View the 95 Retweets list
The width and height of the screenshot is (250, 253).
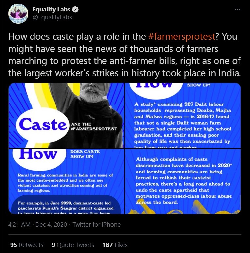tap(27, 245)
